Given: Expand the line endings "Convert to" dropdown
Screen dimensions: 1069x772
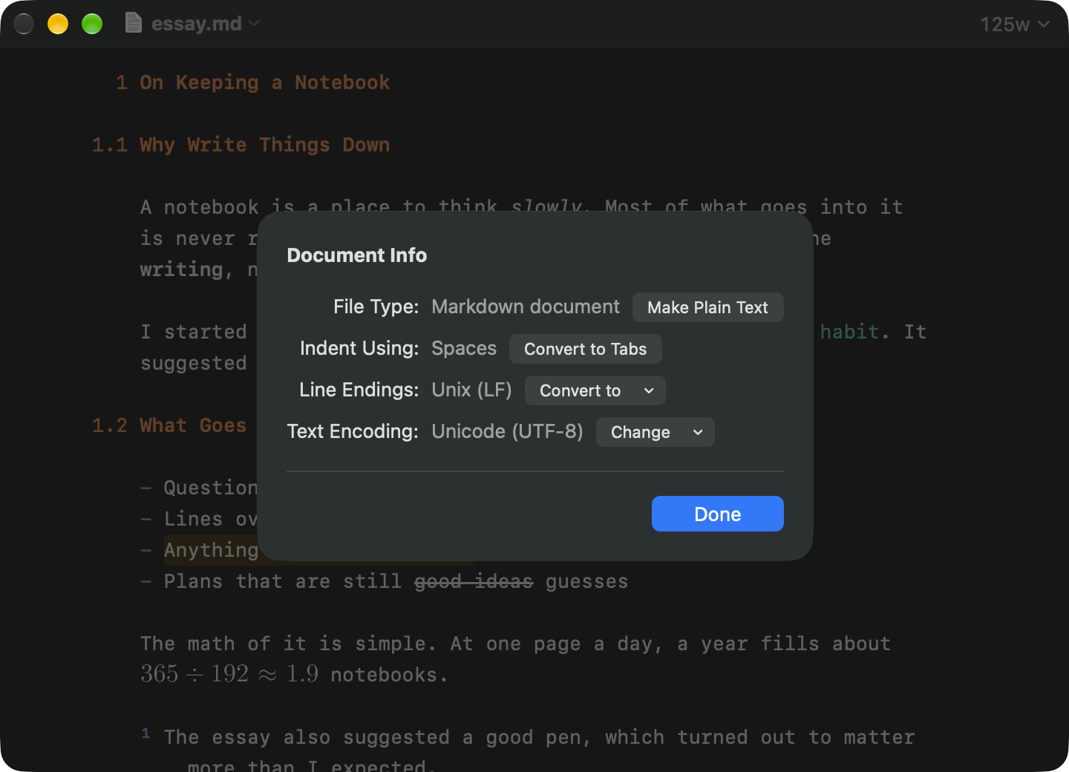Looking at the screenshot, I should [595, 390].
